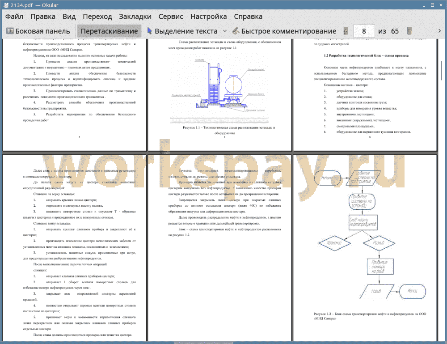Select the Выделение текста tool

[x=182, y=31]
